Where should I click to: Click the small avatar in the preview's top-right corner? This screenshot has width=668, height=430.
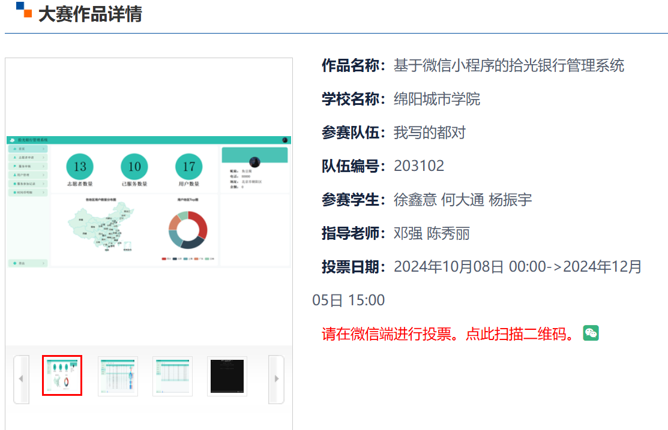pos(284,140)
